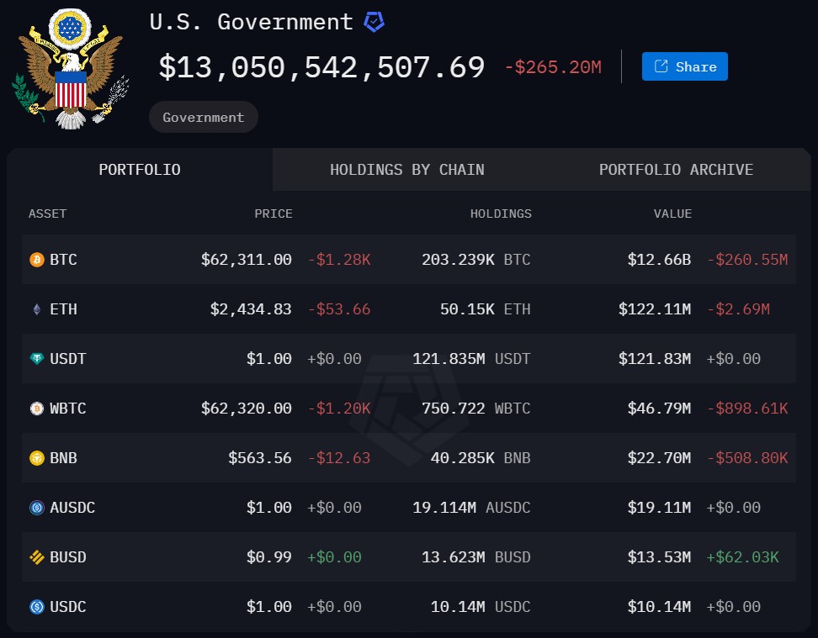Click the U.S. Government eagle seal image
The height and width of the screenshot is (638, 818).
[x=70, y=69]
